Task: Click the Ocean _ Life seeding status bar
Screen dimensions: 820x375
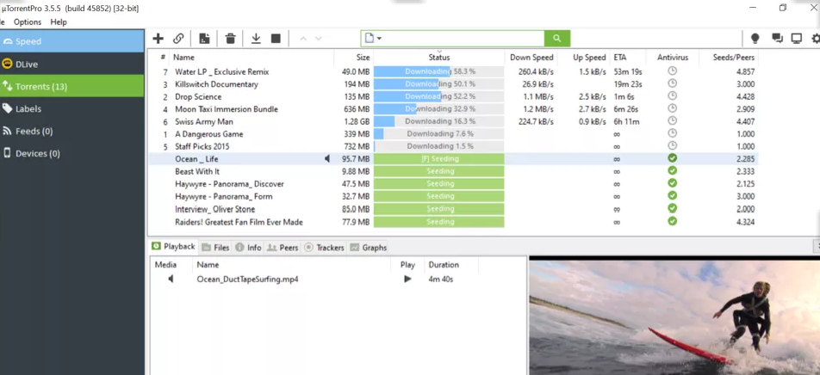Action: click(x=438, y=159)
